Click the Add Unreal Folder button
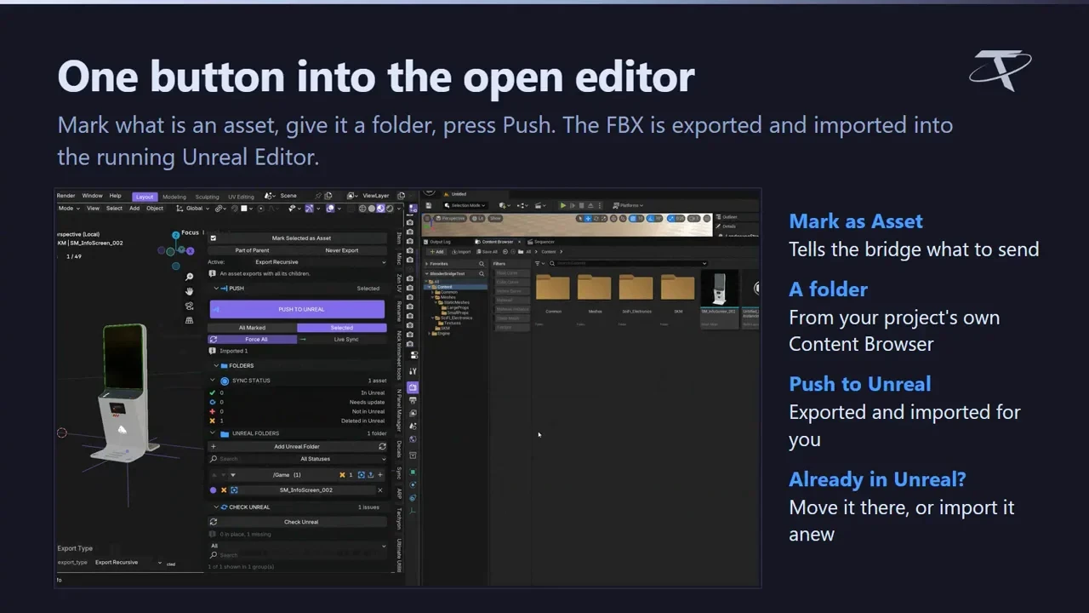Viewport: 1089px width, 613px height. click(x=297, y=446)
